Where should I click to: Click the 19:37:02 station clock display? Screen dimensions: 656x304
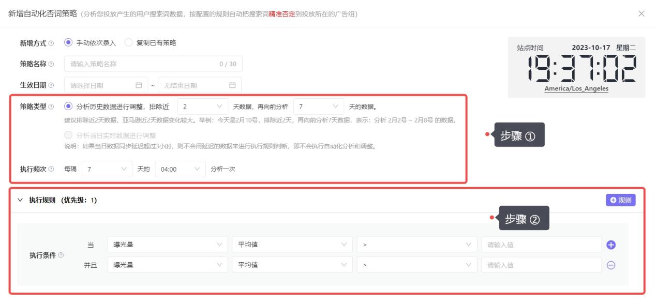click(x=582, y=68)
